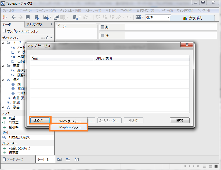The width and height of the screenshot is (221, 170).
Task: Collapse the オーダー folder
Action: 3,43
